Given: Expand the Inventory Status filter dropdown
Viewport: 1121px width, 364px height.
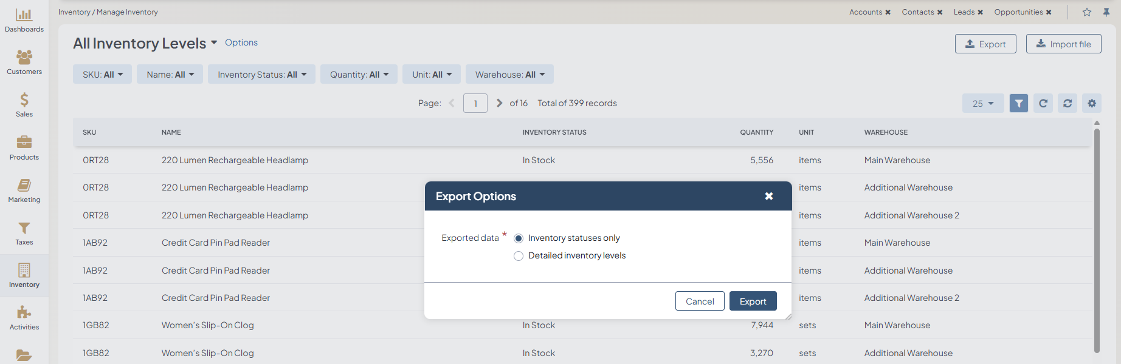Looking at the screenshot, I should 261,75.
